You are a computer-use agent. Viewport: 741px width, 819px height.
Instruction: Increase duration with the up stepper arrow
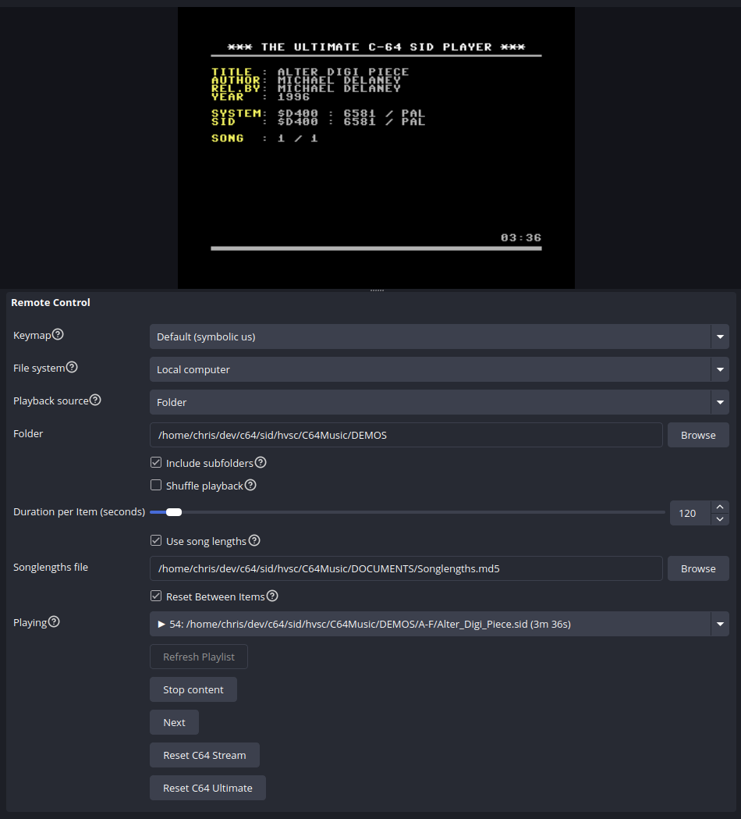[720, 507]
